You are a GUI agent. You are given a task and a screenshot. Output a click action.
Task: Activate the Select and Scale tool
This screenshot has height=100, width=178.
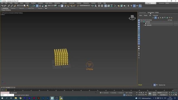pyautogui.click(x=43, y=6)
